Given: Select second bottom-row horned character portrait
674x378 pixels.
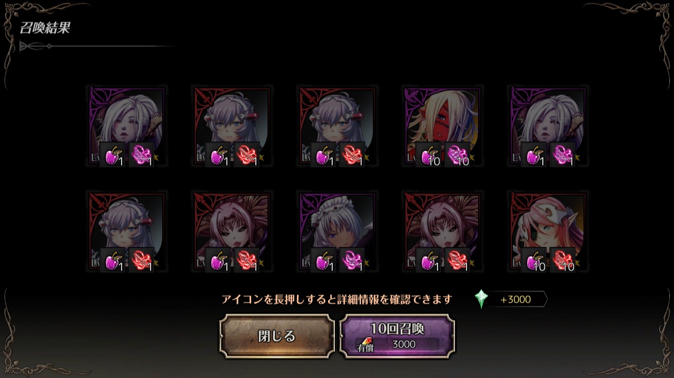Looking at the screenshot, I should (x=232, y=232).
